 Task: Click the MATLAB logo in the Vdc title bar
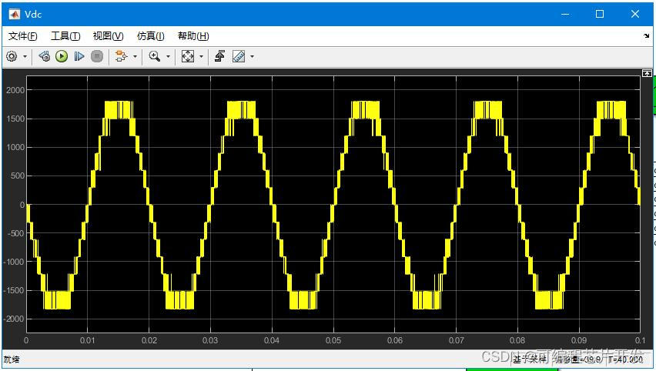[15, 14]
